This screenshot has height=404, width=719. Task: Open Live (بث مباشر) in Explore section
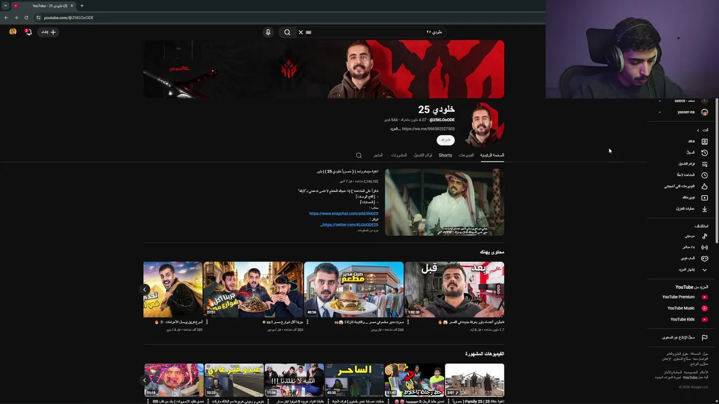pyautogui.click(x=694, y=247)
